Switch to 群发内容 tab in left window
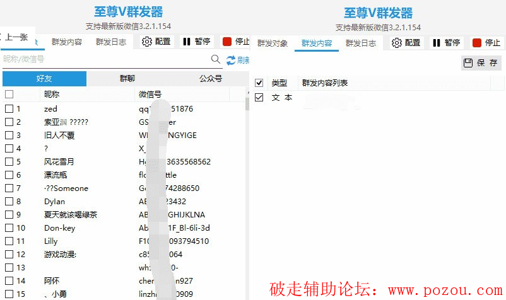The width and height of the screenshot is (506, 300). tap(67, 42)
